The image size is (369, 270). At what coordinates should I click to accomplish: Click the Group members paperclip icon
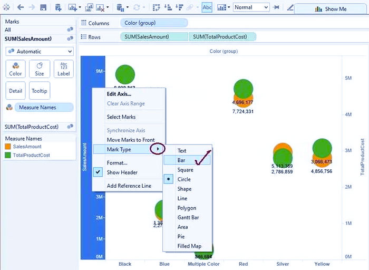coord(190,7)
